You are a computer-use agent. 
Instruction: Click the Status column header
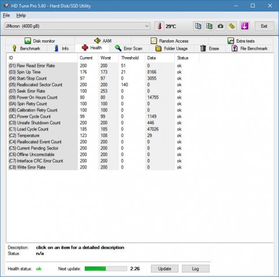(x=187, y=58)
